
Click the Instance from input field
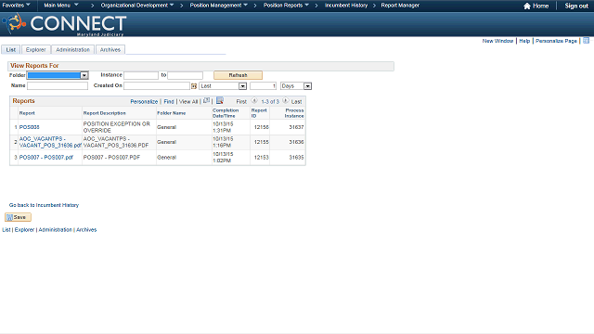pos(141,75)
